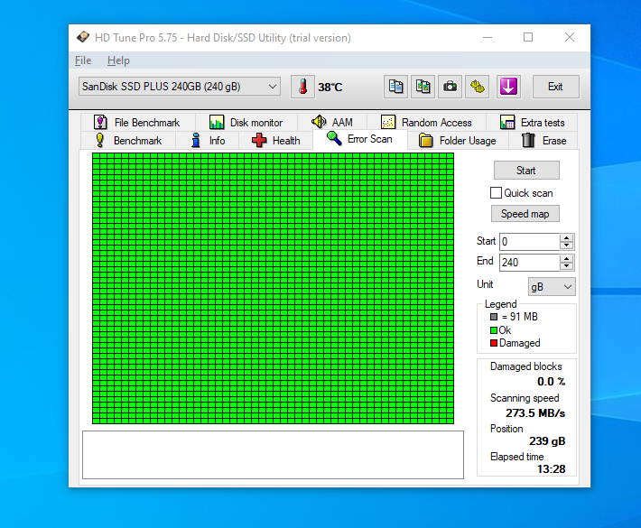
Task: Click the HD Tune title bar app icon
Action: [x=83, y=37]
